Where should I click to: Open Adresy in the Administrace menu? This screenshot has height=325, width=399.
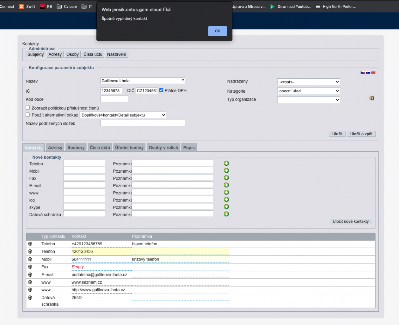point(55,54)
